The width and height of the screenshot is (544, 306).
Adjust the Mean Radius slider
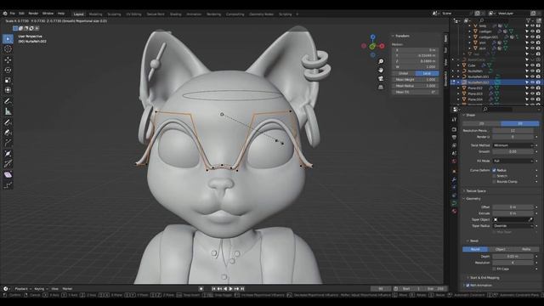click(416, 86)
